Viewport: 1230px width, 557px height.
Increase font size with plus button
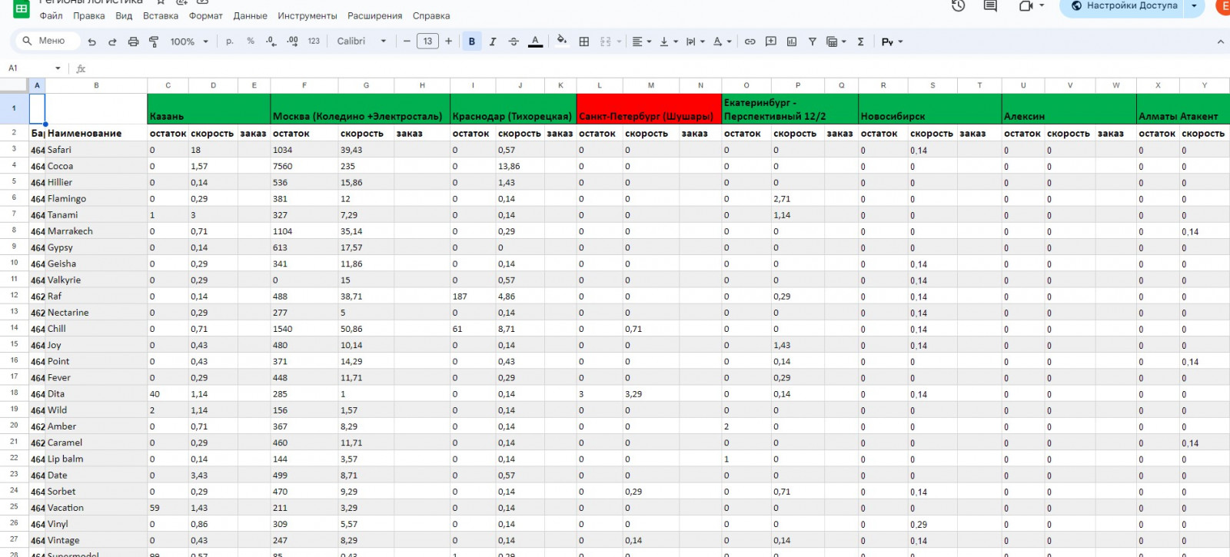pyautogui.click(x=449, y=41)
